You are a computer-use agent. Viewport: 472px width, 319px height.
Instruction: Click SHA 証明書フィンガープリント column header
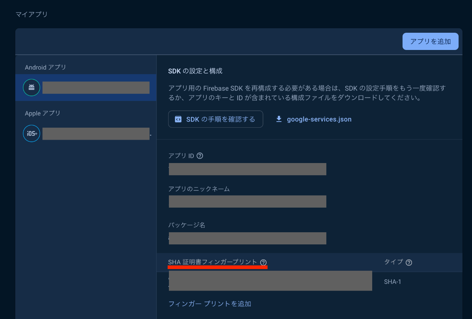212,262
